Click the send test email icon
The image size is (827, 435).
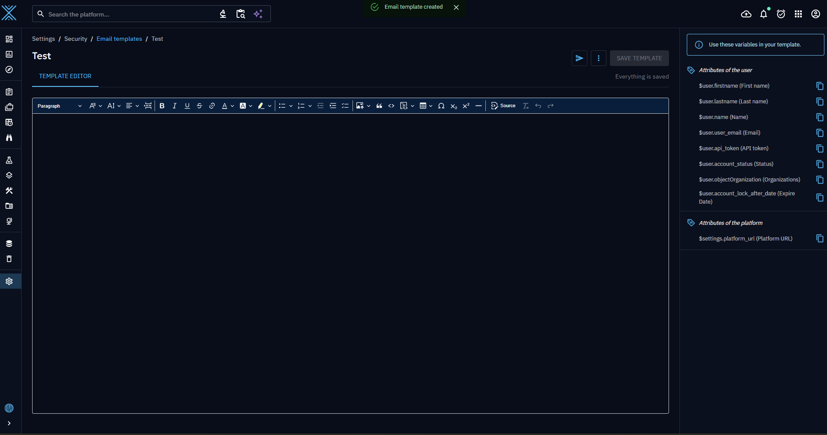click(x=579, y=58)
